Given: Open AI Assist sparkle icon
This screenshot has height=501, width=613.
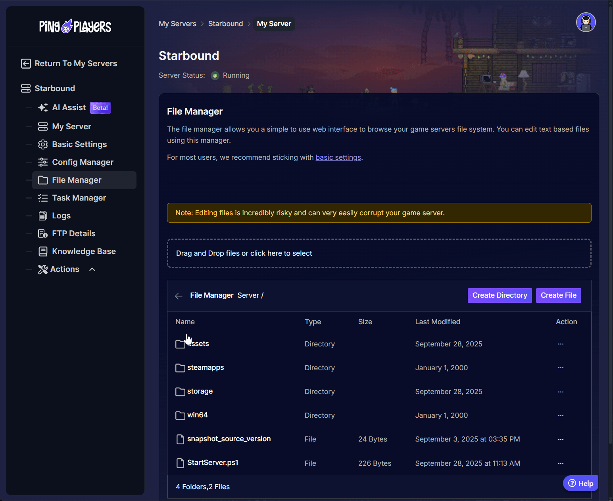Looking at the screenshot, I should pos(43,107).
